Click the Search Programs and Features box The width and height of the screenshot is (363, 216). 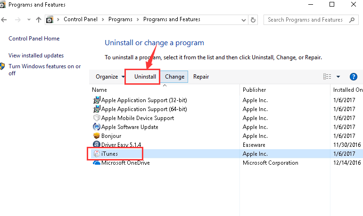305,20
